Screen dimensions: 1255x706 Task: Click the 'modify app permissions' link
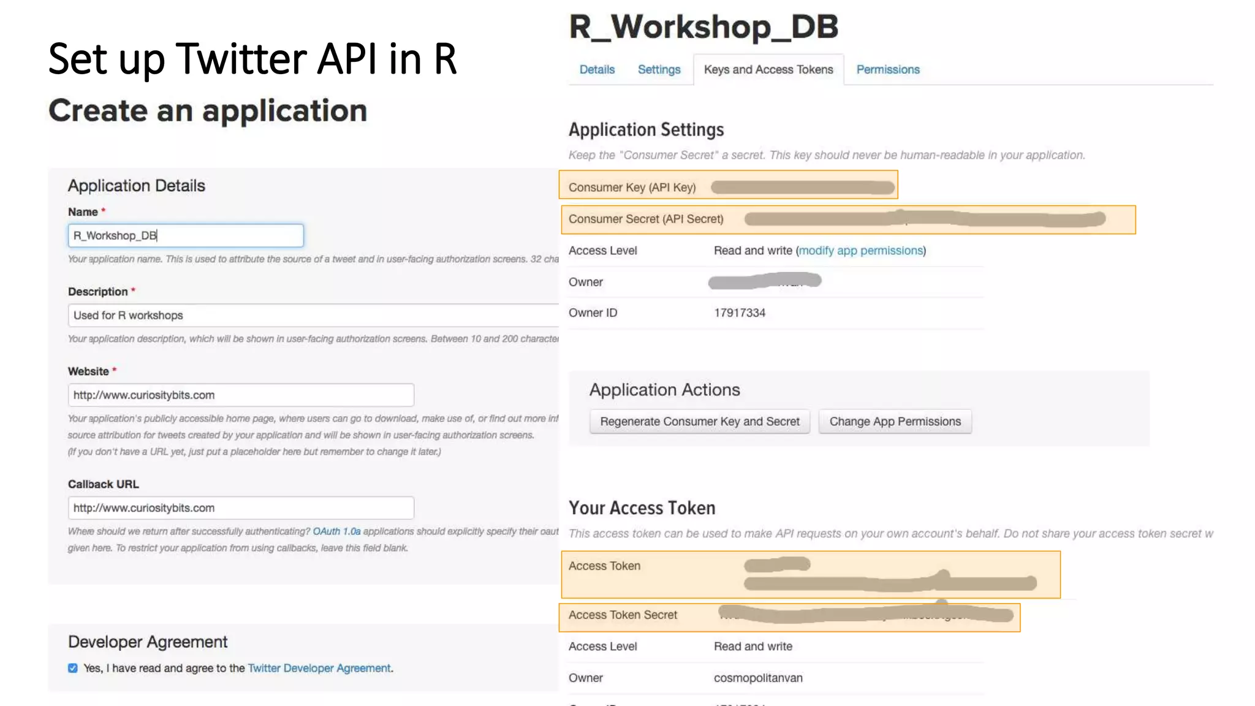861,251
